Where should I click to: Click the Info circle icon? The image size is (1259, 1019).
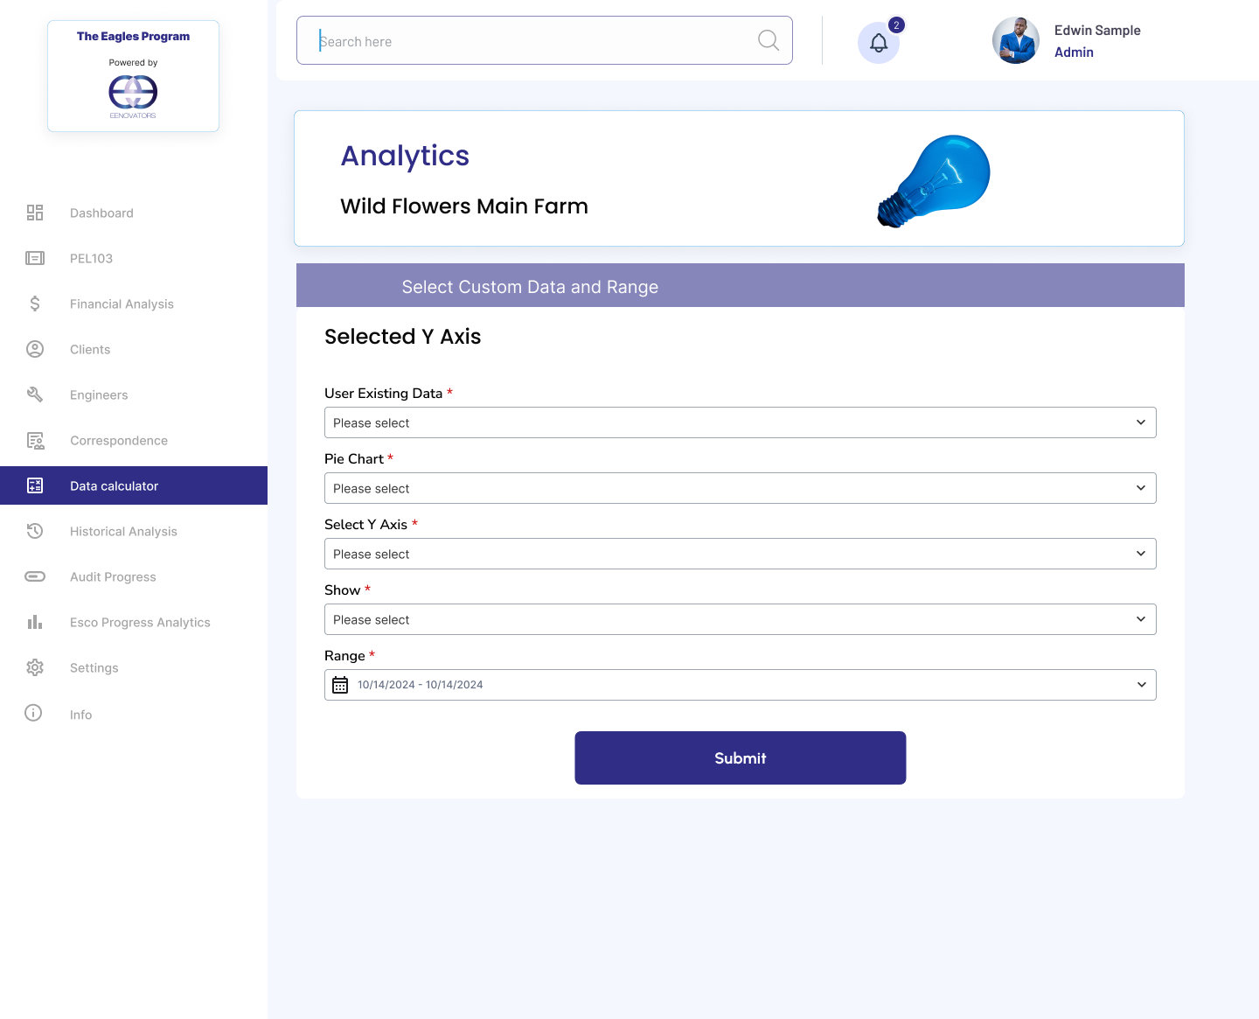(33, 713)
